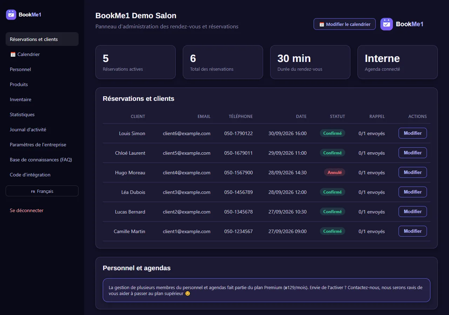Screen dimensions: 449x315
Task: Click the Annulé status badge
Action: tap(335, 173)
